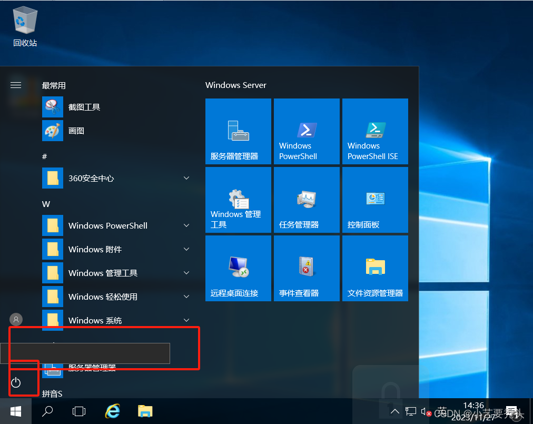This screenshot has width=533, height=424.
Task: Launch Internet Explorer from taskbar
Action: click(112, 411)
